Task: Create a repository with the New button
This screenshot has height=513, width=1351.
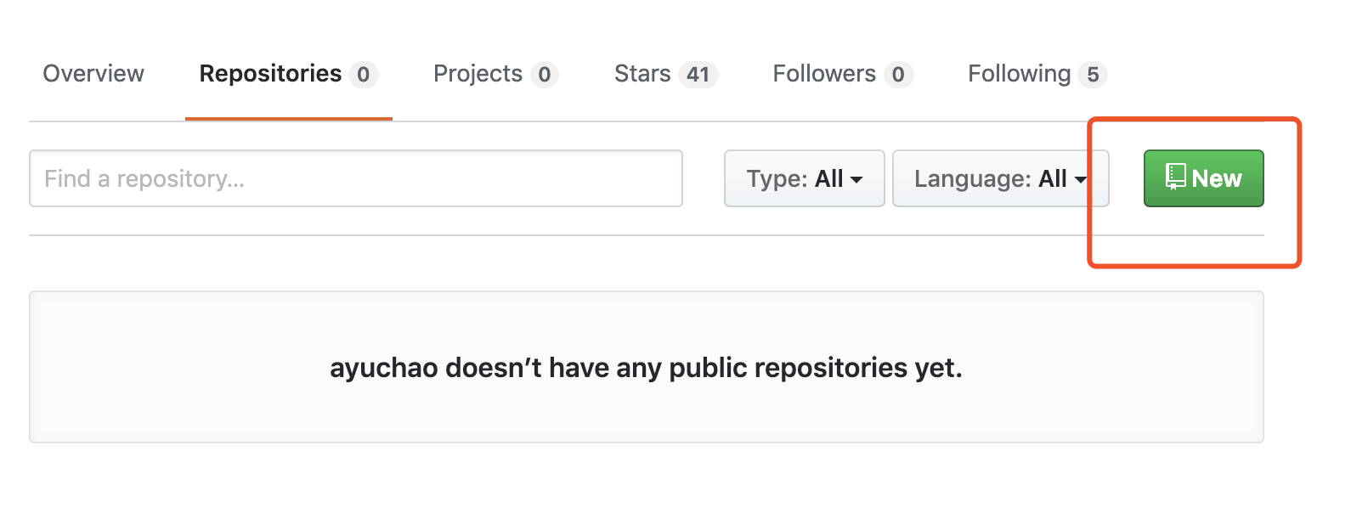Action: 1203,178
